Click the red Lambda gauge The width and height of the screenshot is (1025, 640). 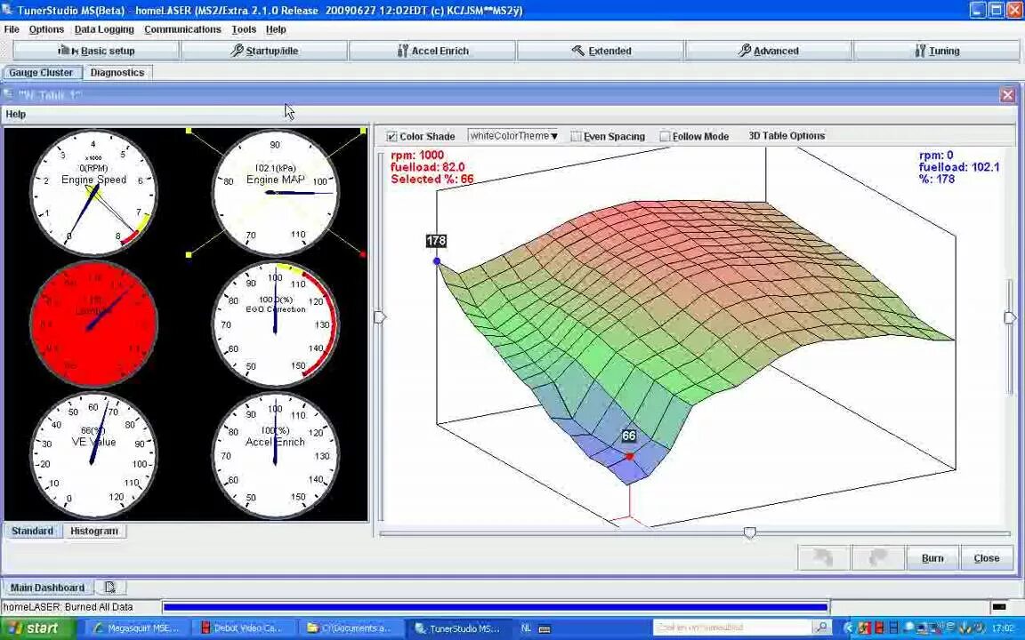(93, 324)
